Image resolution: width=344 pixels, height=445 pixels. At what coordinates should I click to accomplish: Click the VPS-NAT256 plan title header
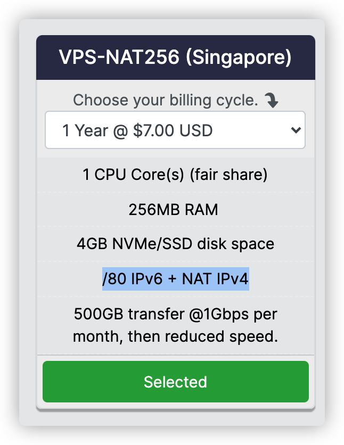coord(175,57)
